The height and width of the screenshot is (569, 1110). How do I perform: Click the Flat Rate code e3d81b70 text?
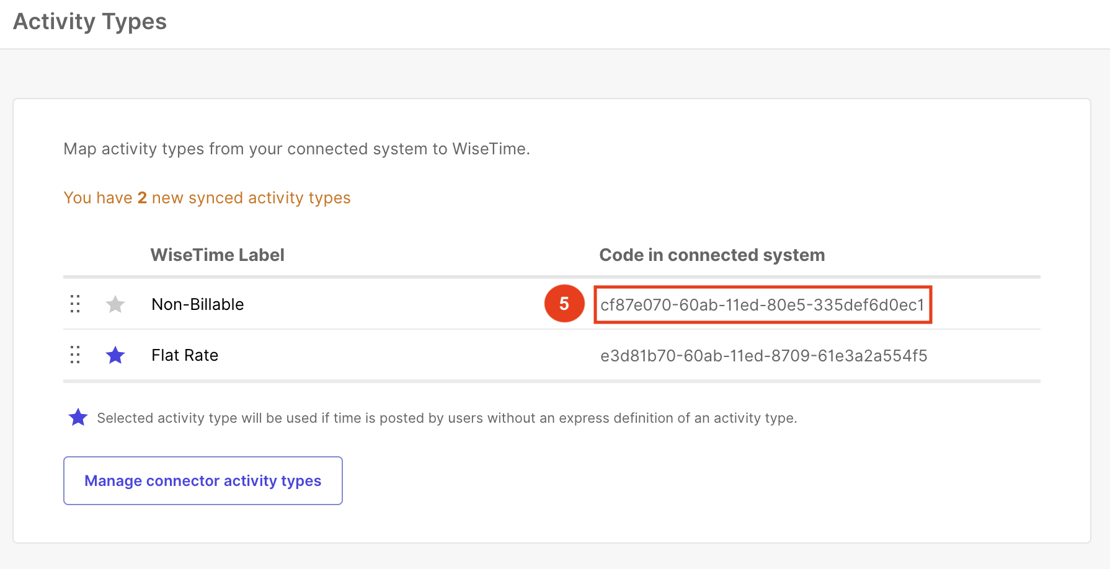pos(763,355)
